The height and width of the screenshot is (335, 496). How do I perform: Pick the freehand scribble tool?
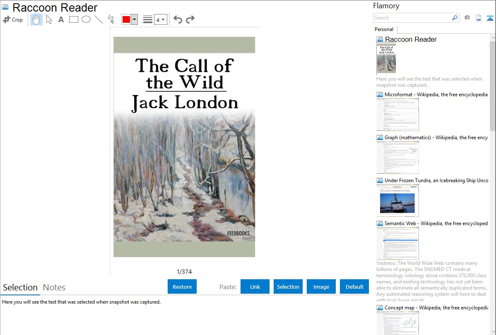(x=111, y=19)
